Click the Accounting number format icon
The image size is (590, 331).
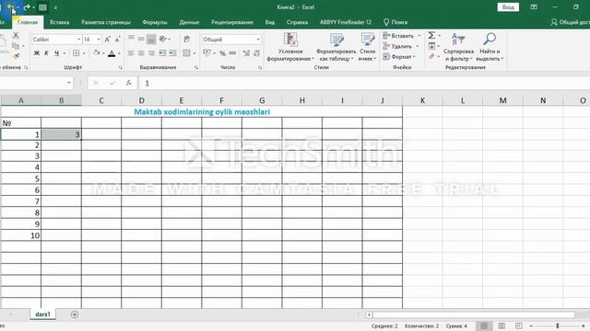tap(206, 53)
